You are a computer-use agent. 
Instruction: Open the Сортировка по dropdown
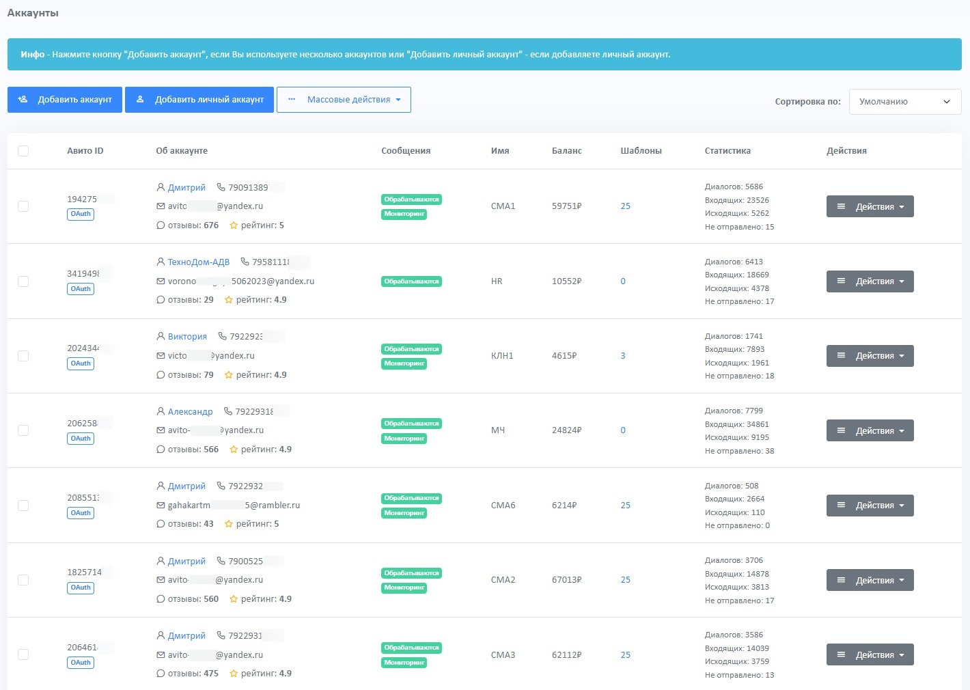(904, 102)
